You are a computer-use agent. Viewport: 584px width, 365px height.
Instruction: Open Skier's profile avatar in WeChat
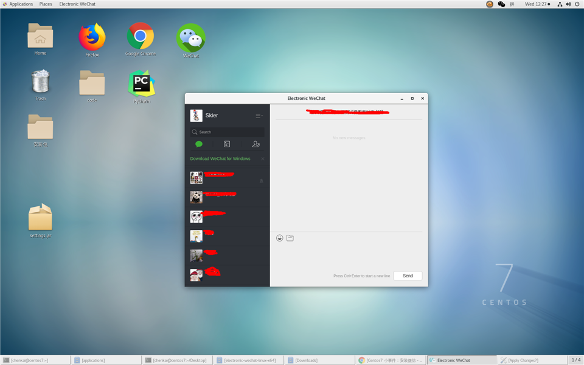tap(196, 116)
